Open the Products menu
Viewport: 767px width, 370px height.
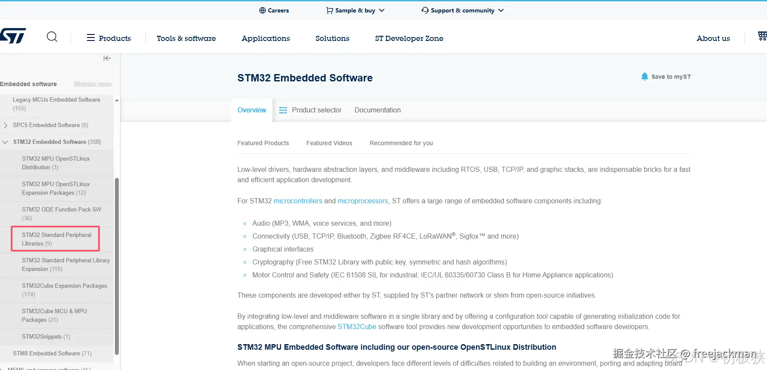pos(115,38)
